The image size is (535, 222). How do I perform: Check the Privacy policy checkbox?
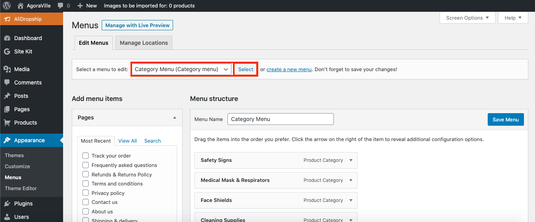(86, 193)
